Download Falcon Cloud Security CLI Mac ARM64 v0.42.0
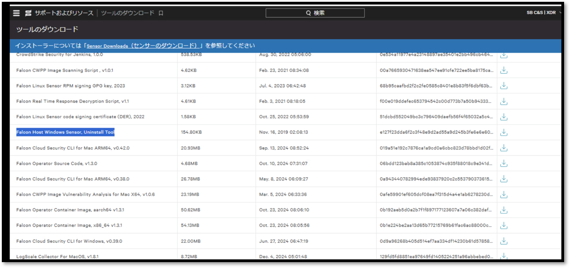The height and width of the screenshot is (268, 570). click(x=504, y=148)
